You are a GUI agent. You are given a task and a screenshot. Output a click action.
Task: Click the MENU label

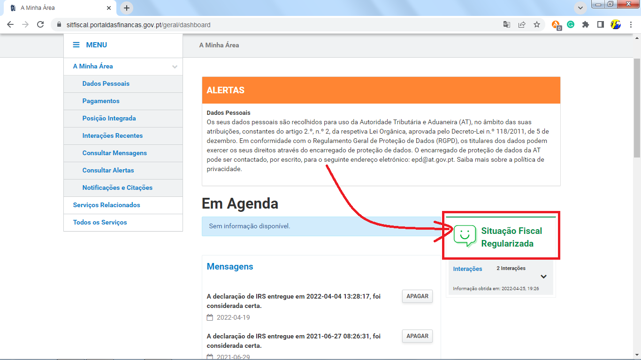point(97,45)
